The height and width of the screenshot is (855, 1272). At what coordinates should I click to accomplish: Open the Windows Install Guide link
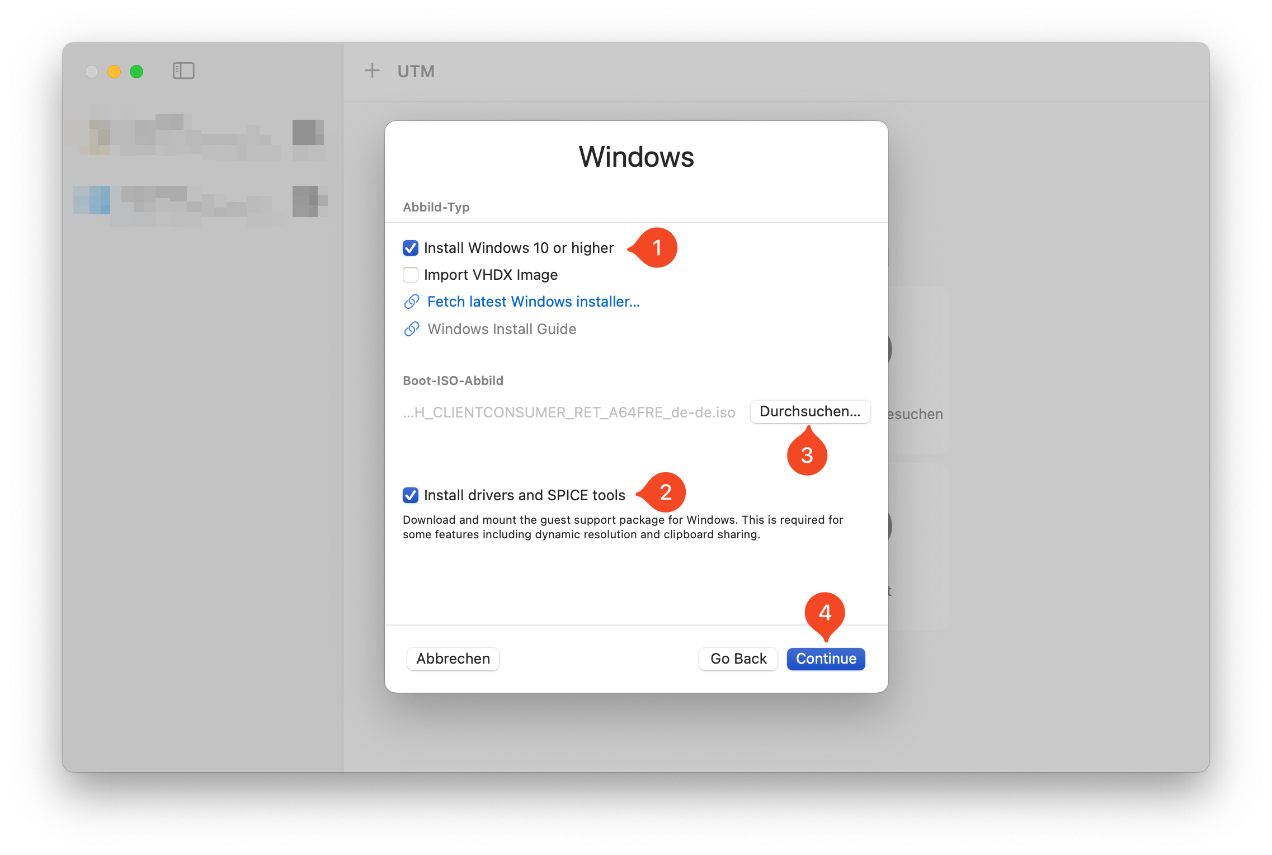502,329
